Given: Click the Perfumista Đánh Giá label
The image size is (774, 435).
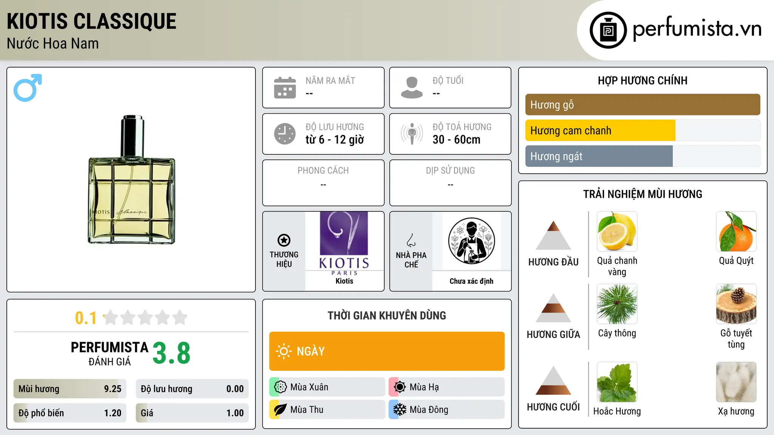Looking at the screenshot, I should (x=110, y=353).
